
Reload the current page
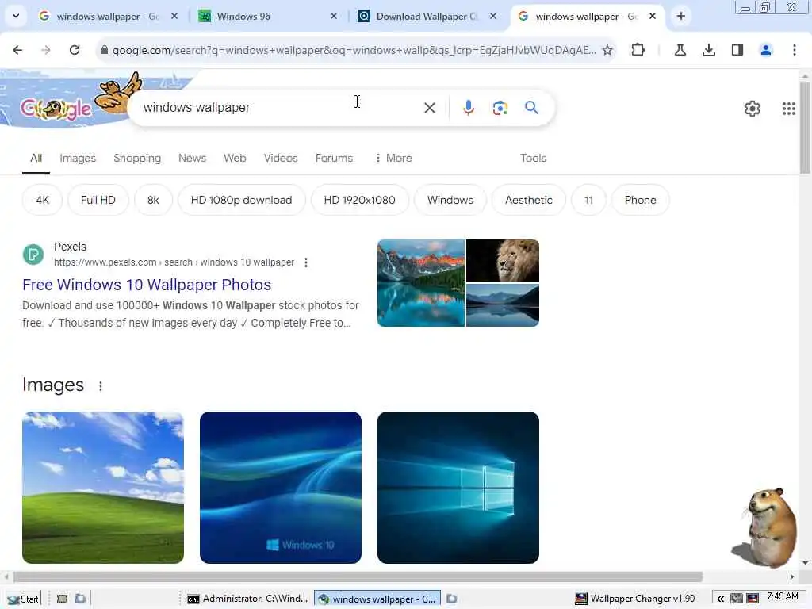[x=75, y=50]
